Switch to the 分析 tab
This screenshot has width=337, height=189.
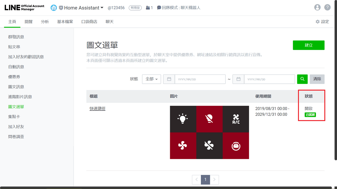pos(45,22)
